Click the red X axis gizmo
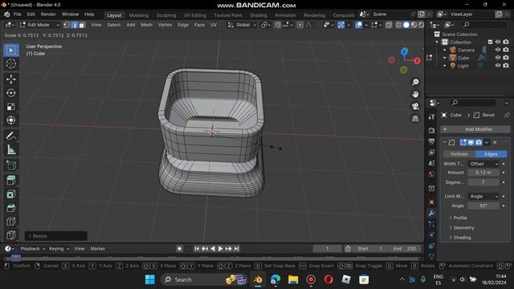 coord(417,61)
